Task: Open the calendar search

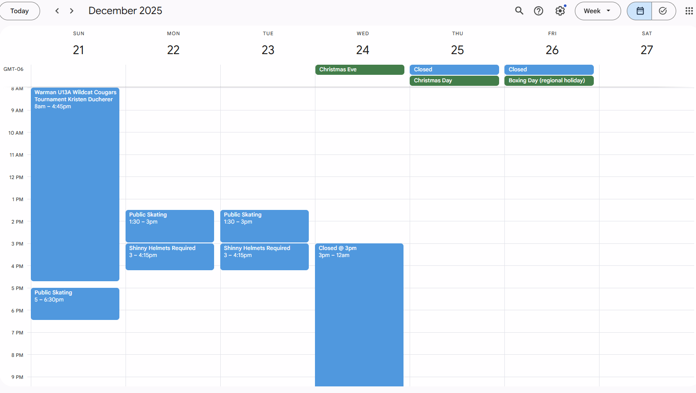Action: (x=519, y=11)
